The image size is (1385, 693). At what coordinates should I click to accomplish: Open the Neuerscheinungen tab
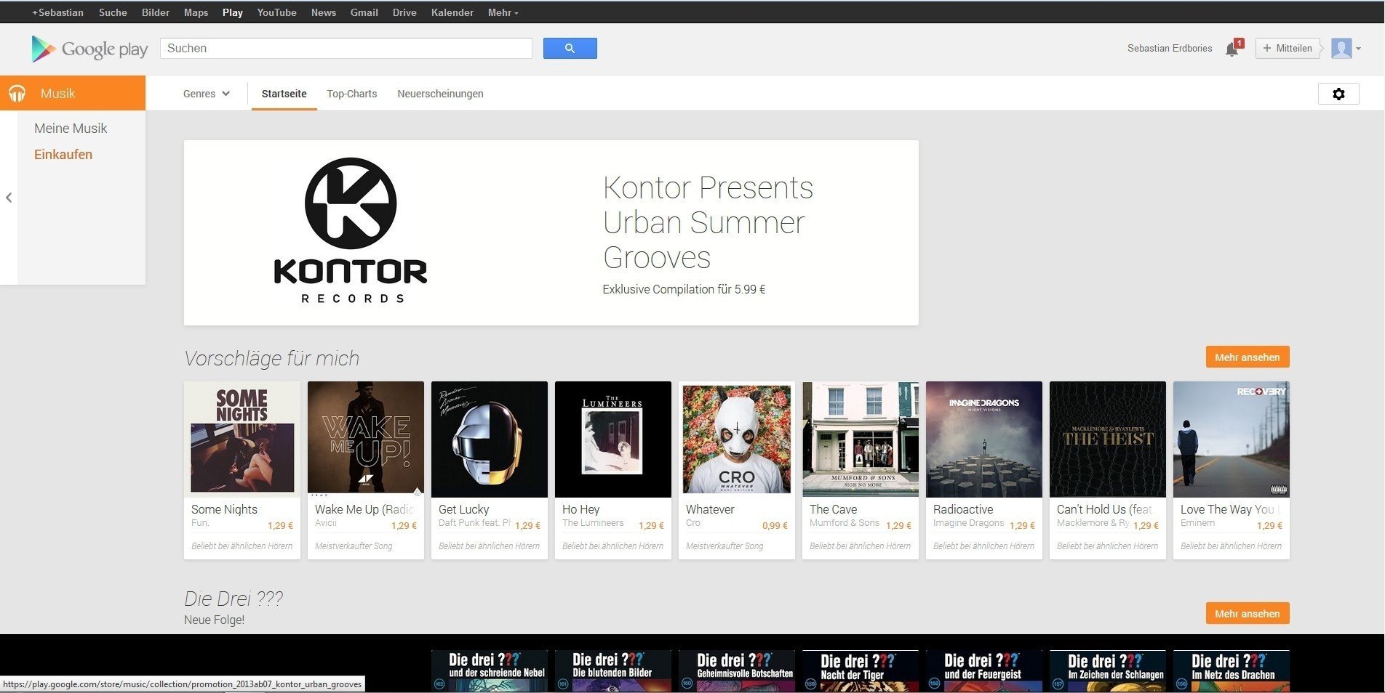pos(440,94)
